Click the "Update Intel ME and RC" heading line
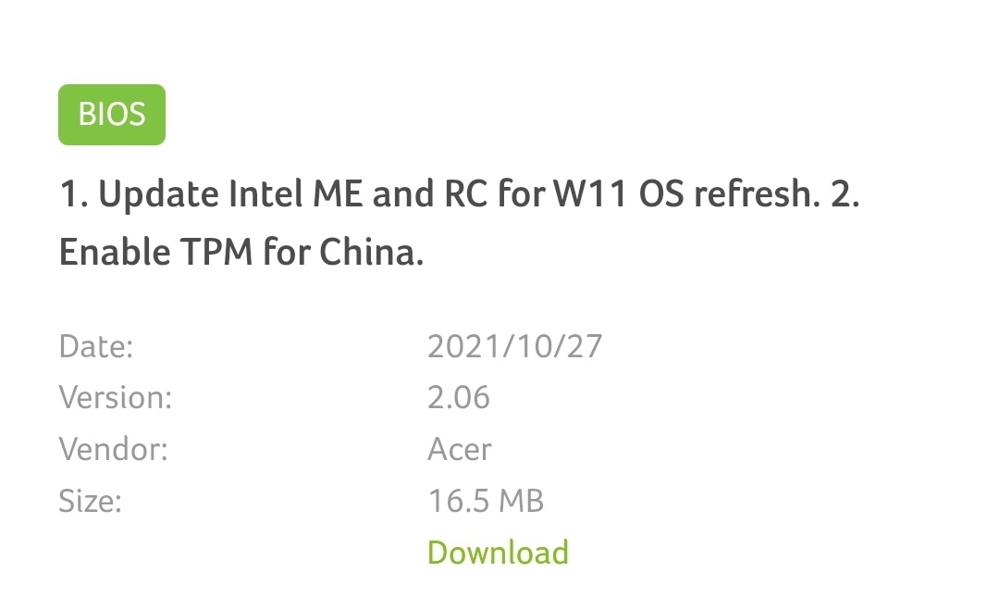Screen dimensions: 999x597 [460, 193]
